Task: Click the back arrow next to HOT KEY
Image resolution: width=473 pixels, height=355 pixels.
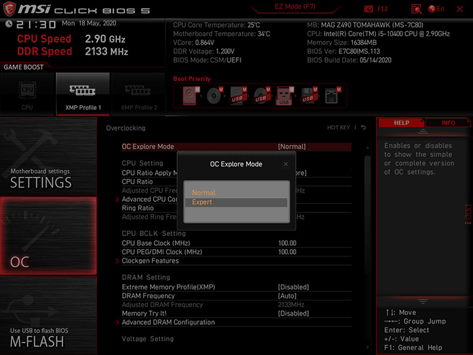Action: coord(363,128)
